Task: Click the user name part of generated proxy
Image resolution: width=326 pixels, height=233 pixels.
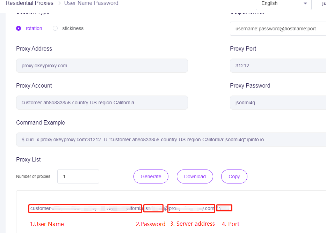Action: 85,209
